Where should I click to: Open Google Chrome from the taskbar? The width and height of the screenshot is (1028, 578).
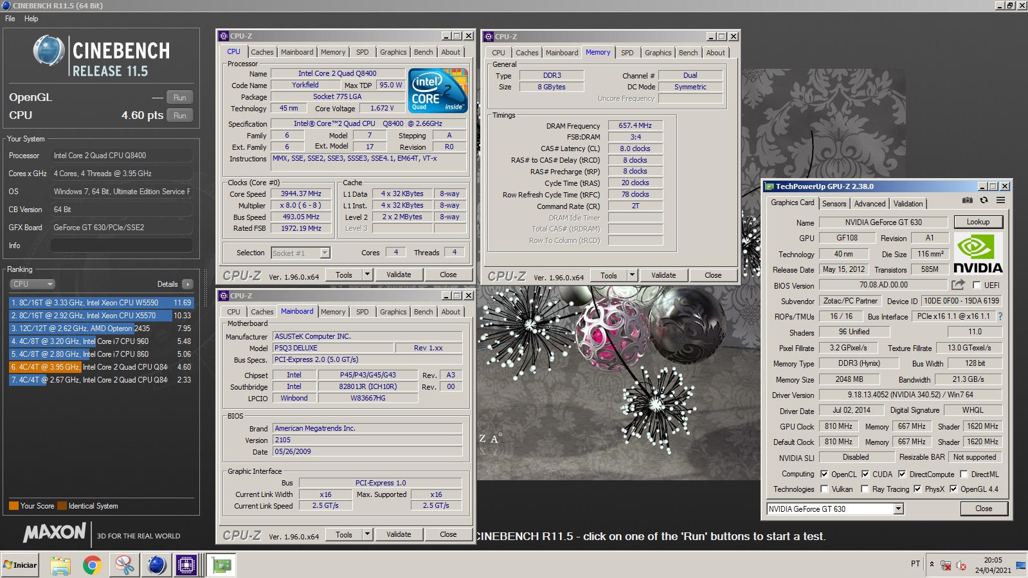pyautogui.click(x=92, y=565)
